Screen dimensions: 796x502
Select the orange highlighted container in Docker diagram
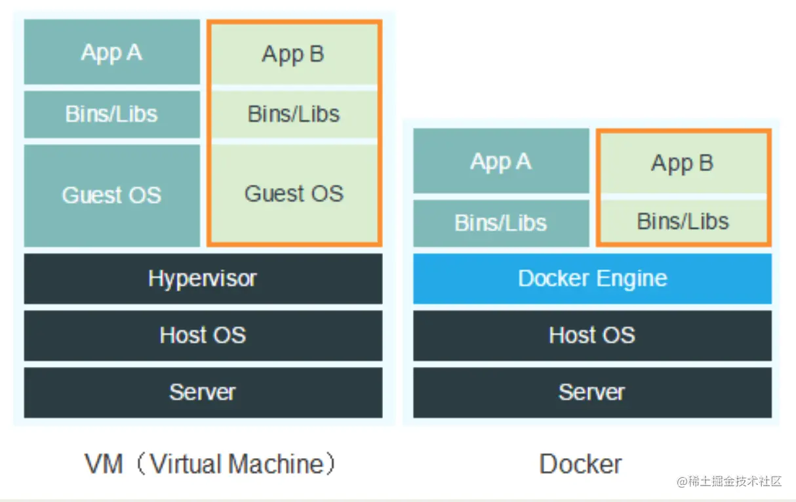[x=683, y=187]
